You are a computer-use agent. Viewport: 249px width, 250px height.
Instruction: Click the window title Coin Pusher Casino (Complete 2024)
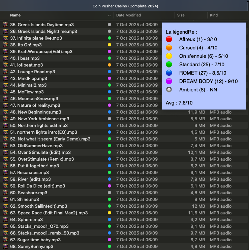[x=125, y=6]
